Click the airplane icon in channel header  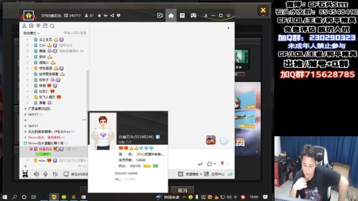pyautogui.click(x=106, y=16)
